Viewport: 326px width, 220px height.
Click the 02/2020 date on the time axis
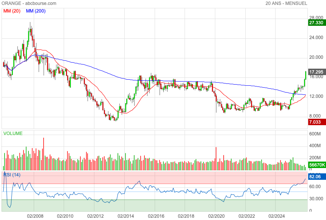(x=215, y=215)
